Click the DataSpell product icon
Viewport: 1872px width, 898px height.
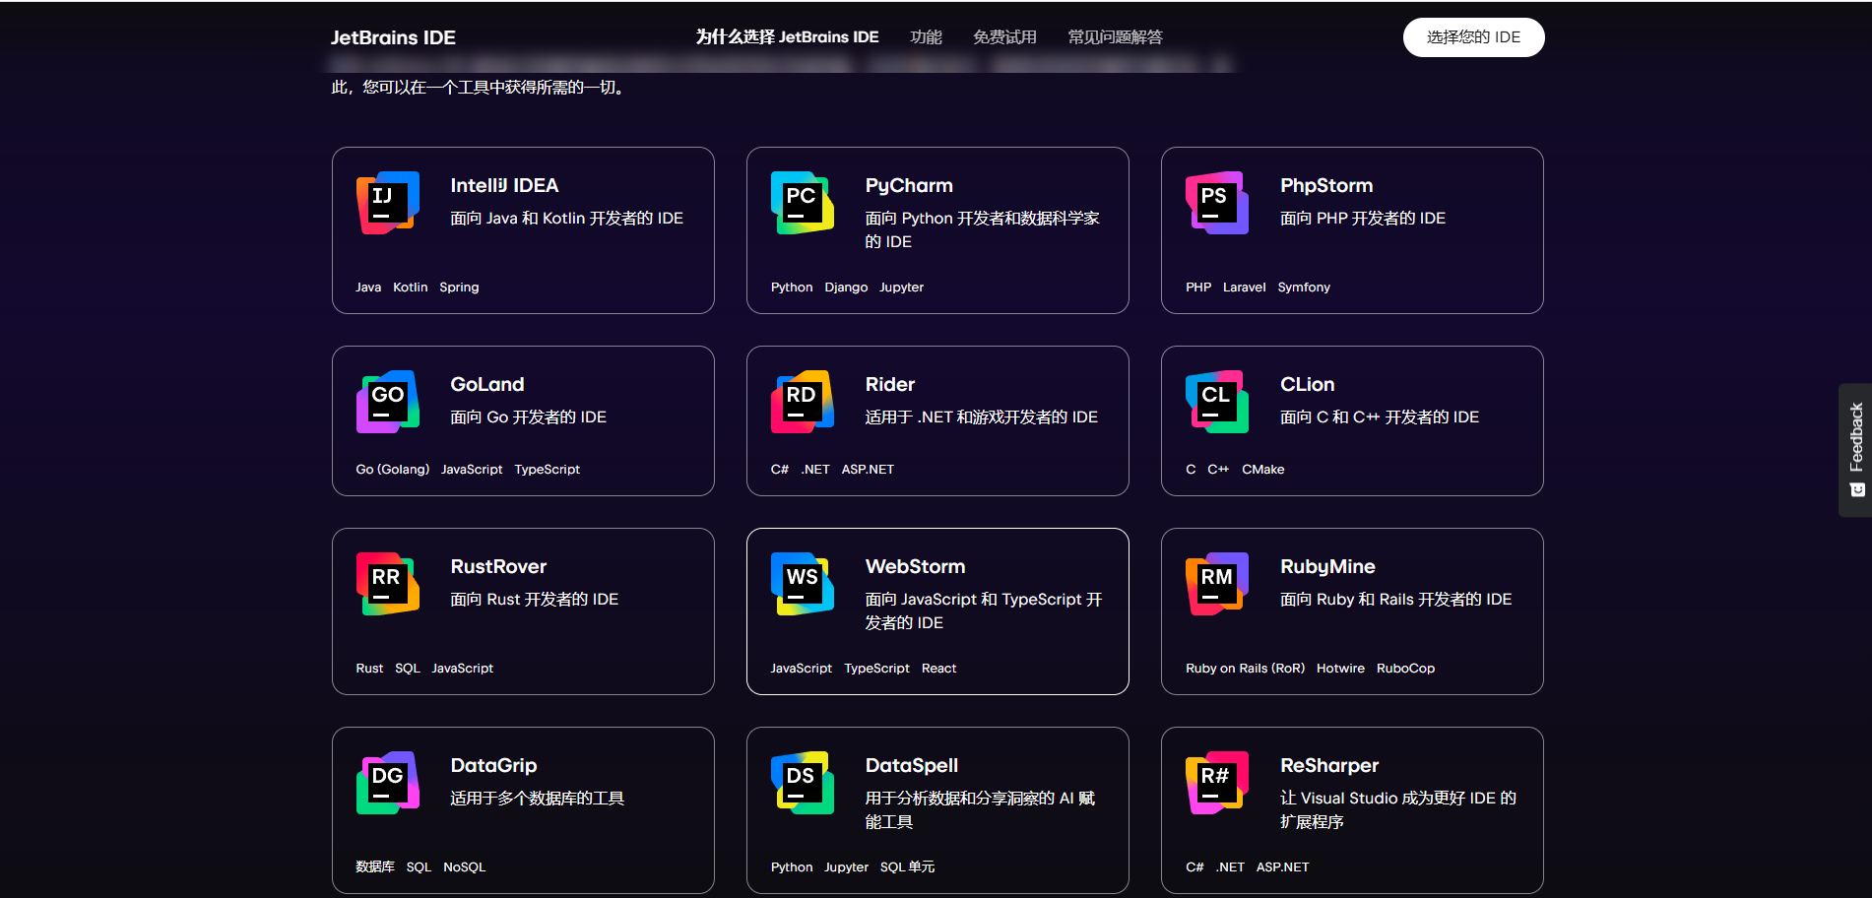pyautogui.click(x=802, y=783)
